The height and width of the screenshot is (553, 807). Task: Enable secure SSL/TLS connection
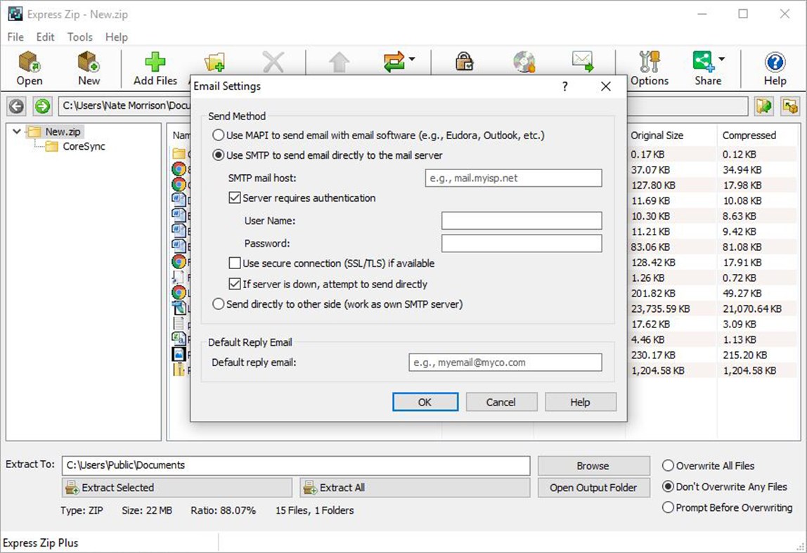click(x=235, y=263)
